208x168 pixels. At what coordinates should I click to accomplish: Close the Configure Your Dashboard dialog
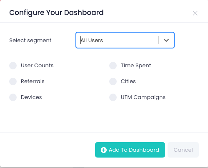(x=195, y=13)
